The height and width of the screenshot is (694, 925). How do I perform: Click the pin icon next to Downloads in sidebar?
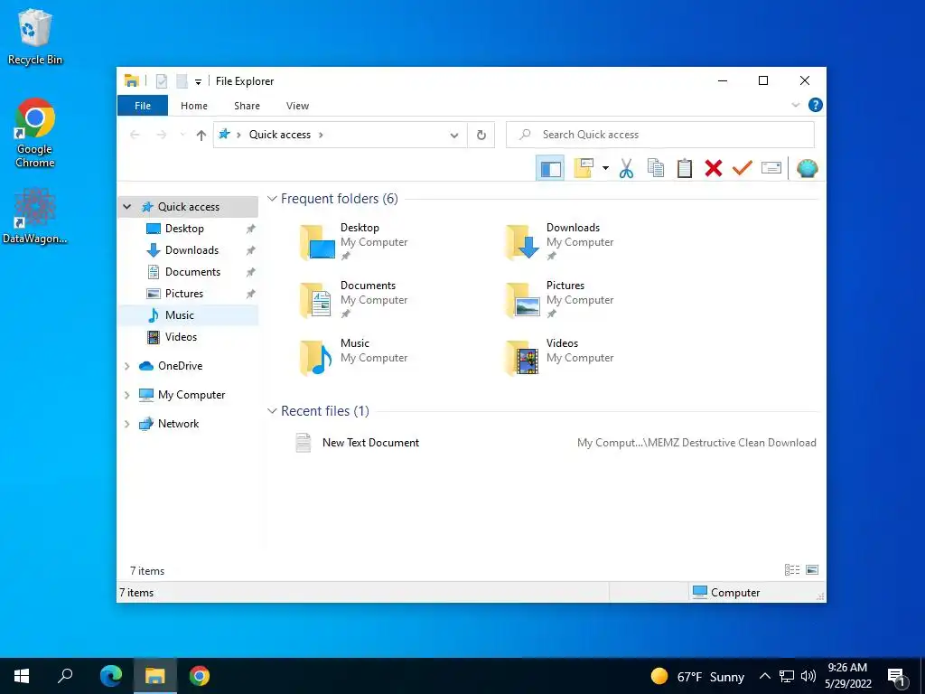click(251, 251)
